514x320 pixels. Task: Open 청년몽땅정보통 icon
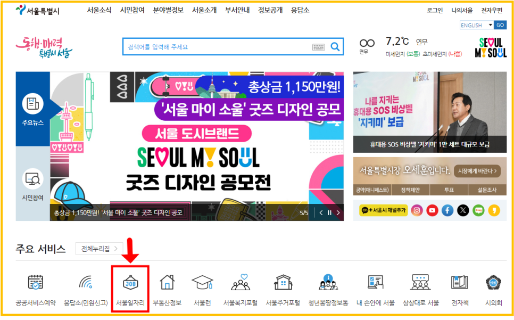coord(328,282)
